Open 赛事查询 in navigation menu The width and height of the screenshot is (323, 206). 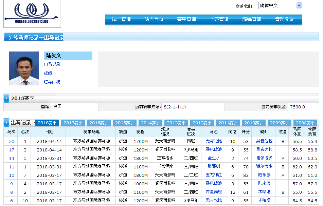click(186, 20)
